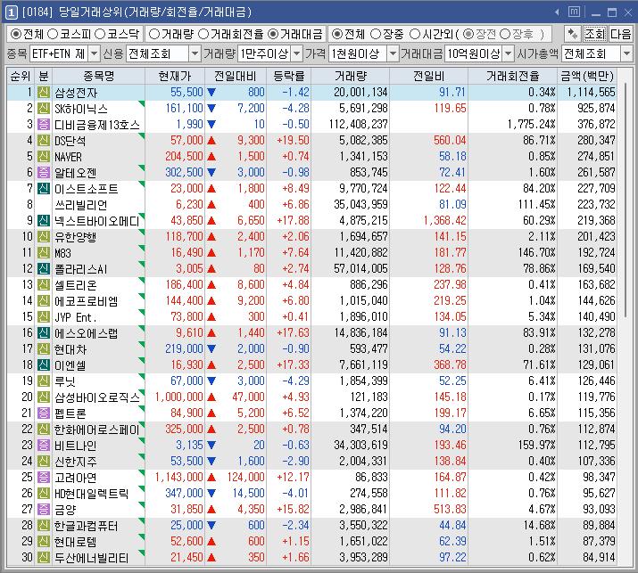This screenshot has height=573, width=638.
Task: Open the 한글과컴퓨터 stock name
Action: [87, 526]
